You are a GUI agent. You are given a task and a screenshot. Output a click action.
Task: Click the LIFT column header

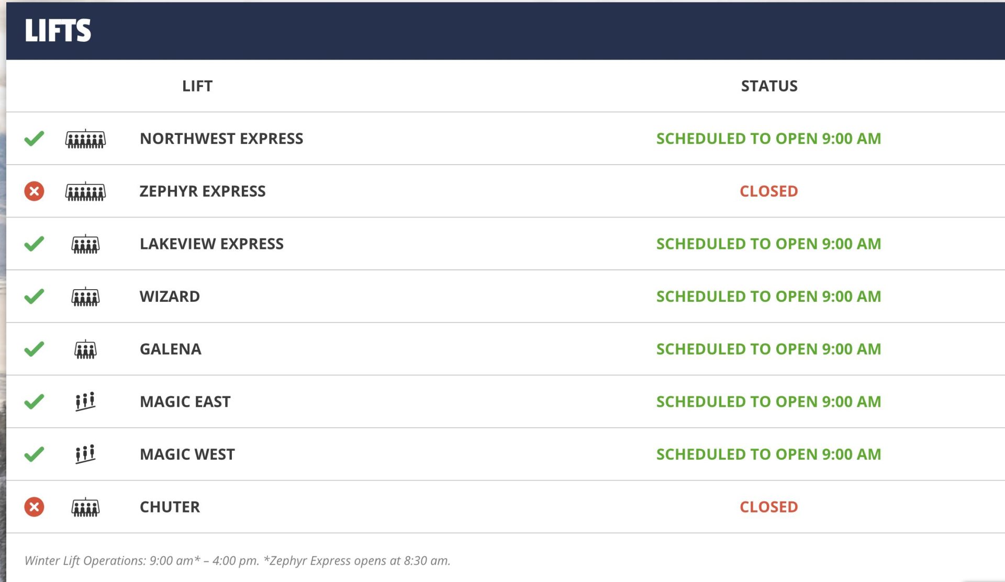point(197,86)
